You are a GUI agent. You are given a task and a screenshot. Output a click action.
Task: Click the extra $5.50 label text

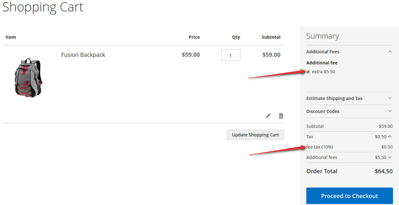point(323,72)
